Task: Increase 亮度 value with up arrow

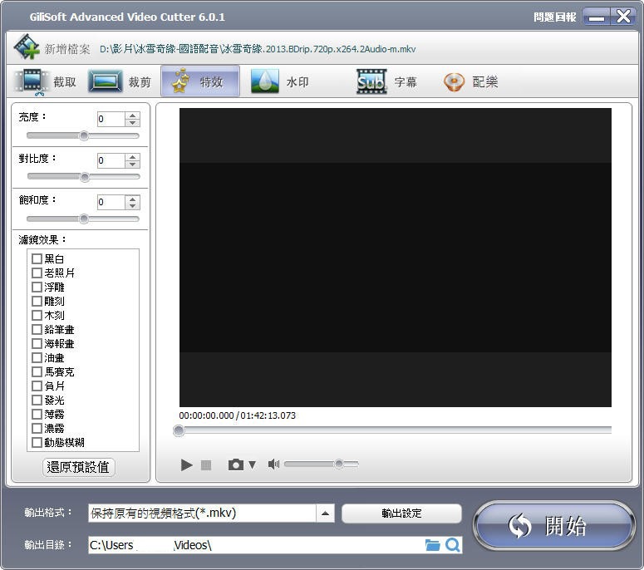Action: point(132,115)
